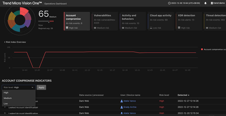
Task: Open the notifications bell icon
Action: (205, 3)
